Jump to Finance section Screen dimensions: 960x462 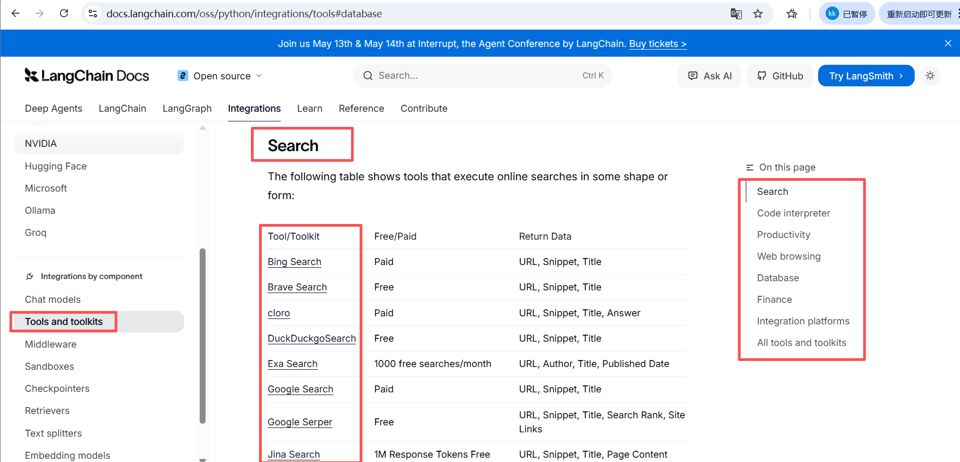coord(775,300)
